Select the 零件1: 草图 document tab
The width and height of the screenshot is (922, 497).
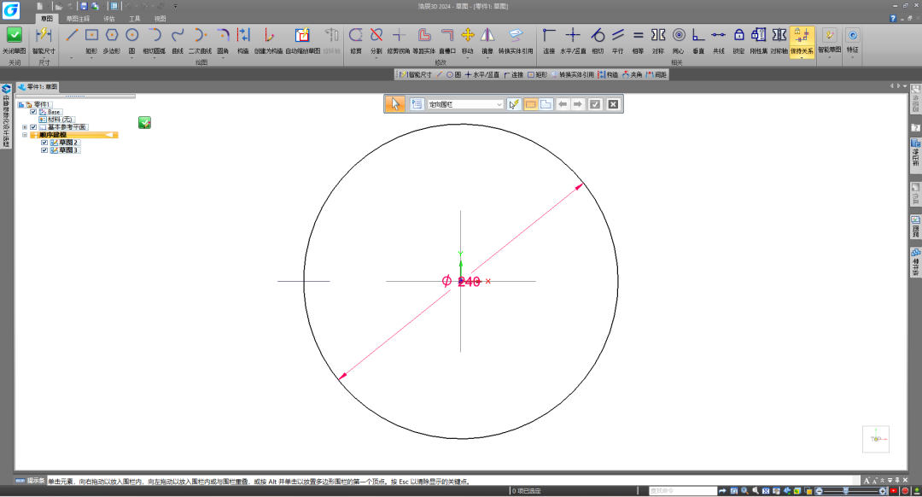point(38,86)
